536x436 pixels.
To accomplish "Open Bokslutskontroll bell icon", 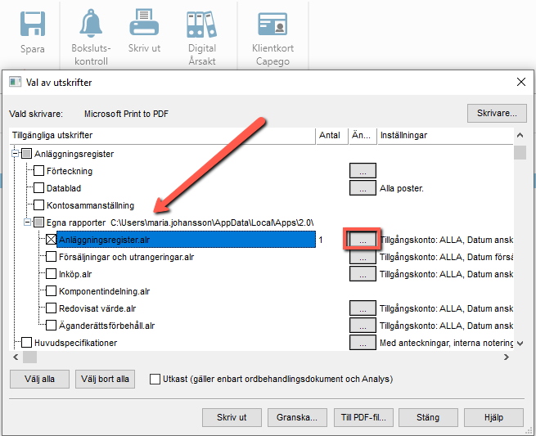I will point(91,23).
